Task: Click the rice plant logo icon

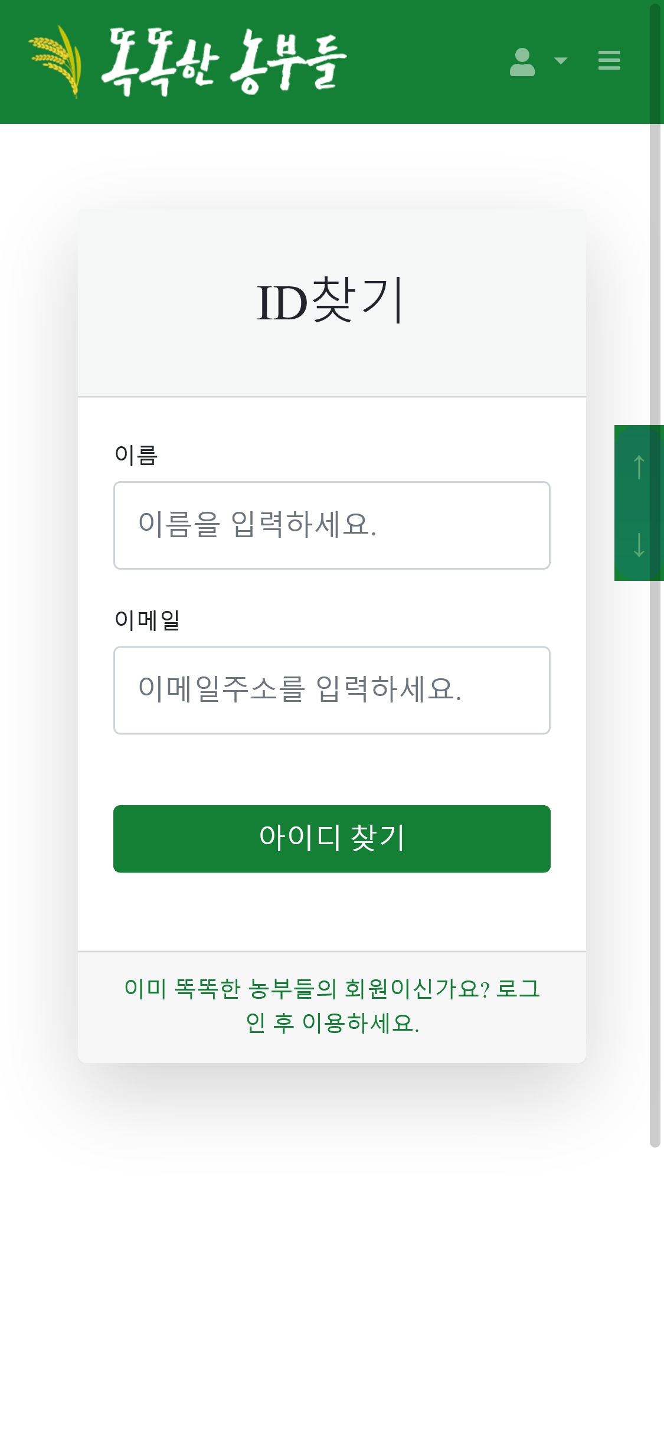Action: pos(57,61)
